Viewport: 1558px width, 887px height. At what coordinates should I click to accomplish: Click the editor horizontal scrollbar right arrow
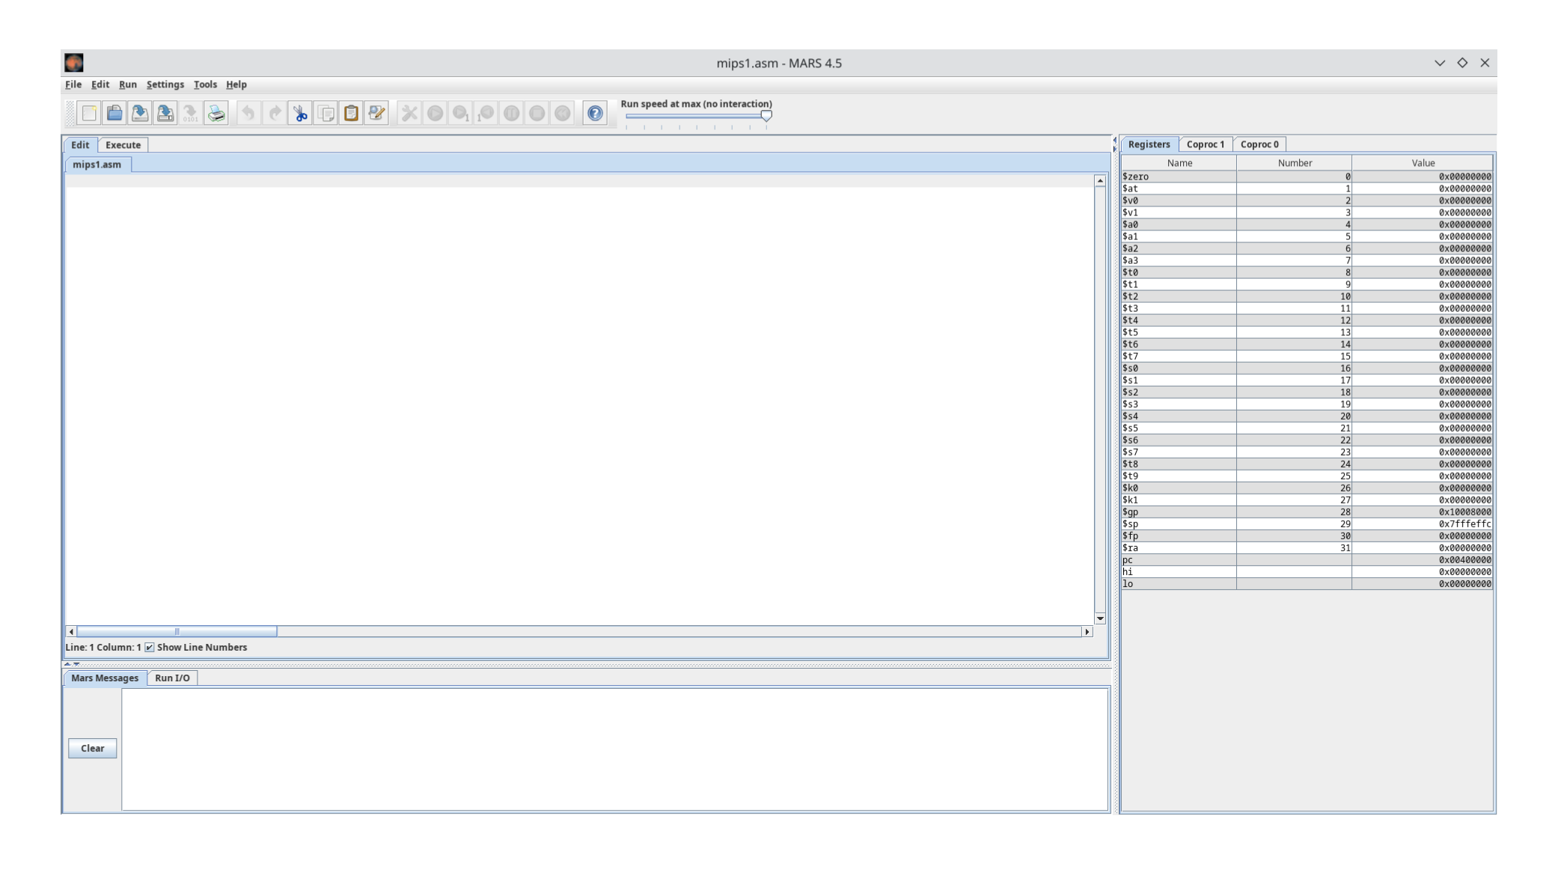[1087, 631]
